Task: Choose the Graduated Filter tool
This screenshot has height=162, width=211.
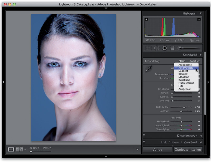Action: (172, 48)
